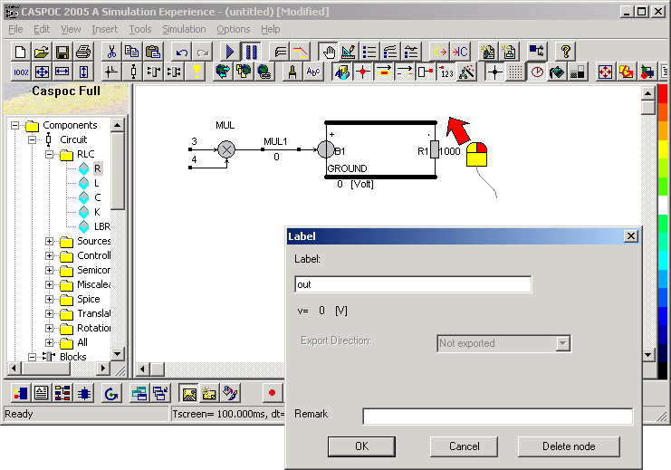Click the blue circular refresh arrow icon

pos(111,393)
